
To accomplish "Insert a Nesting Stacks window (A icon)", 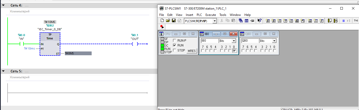I will point(316,21).
